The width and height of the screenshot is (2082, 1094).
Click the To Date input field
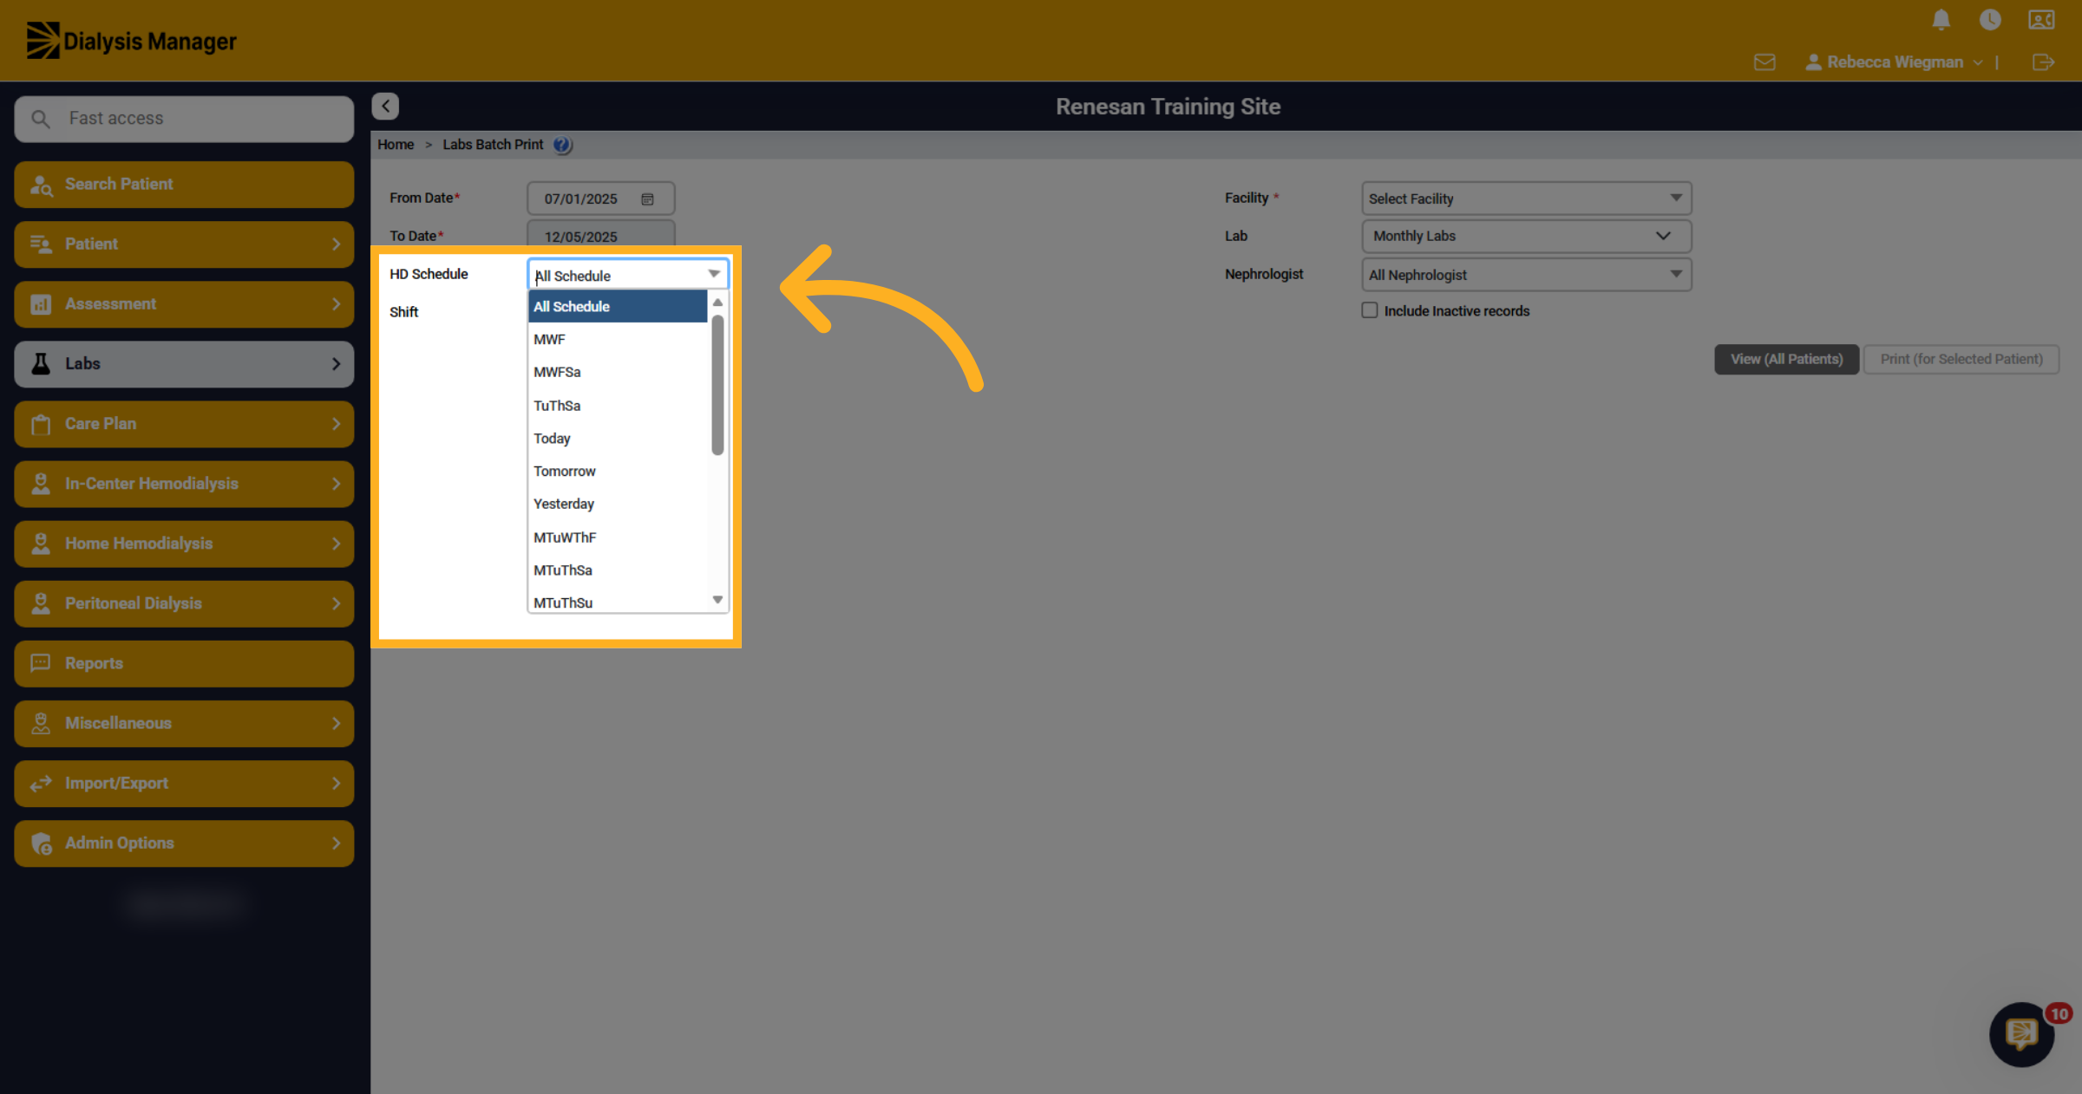coord(600,236)
